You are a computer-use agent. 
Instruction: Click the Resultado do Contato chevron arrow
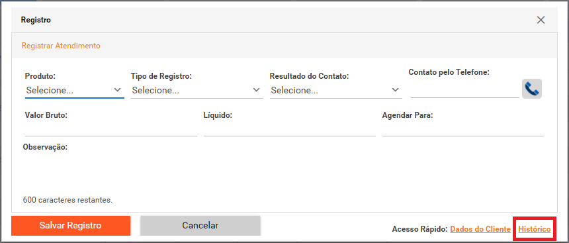point(395,89)
